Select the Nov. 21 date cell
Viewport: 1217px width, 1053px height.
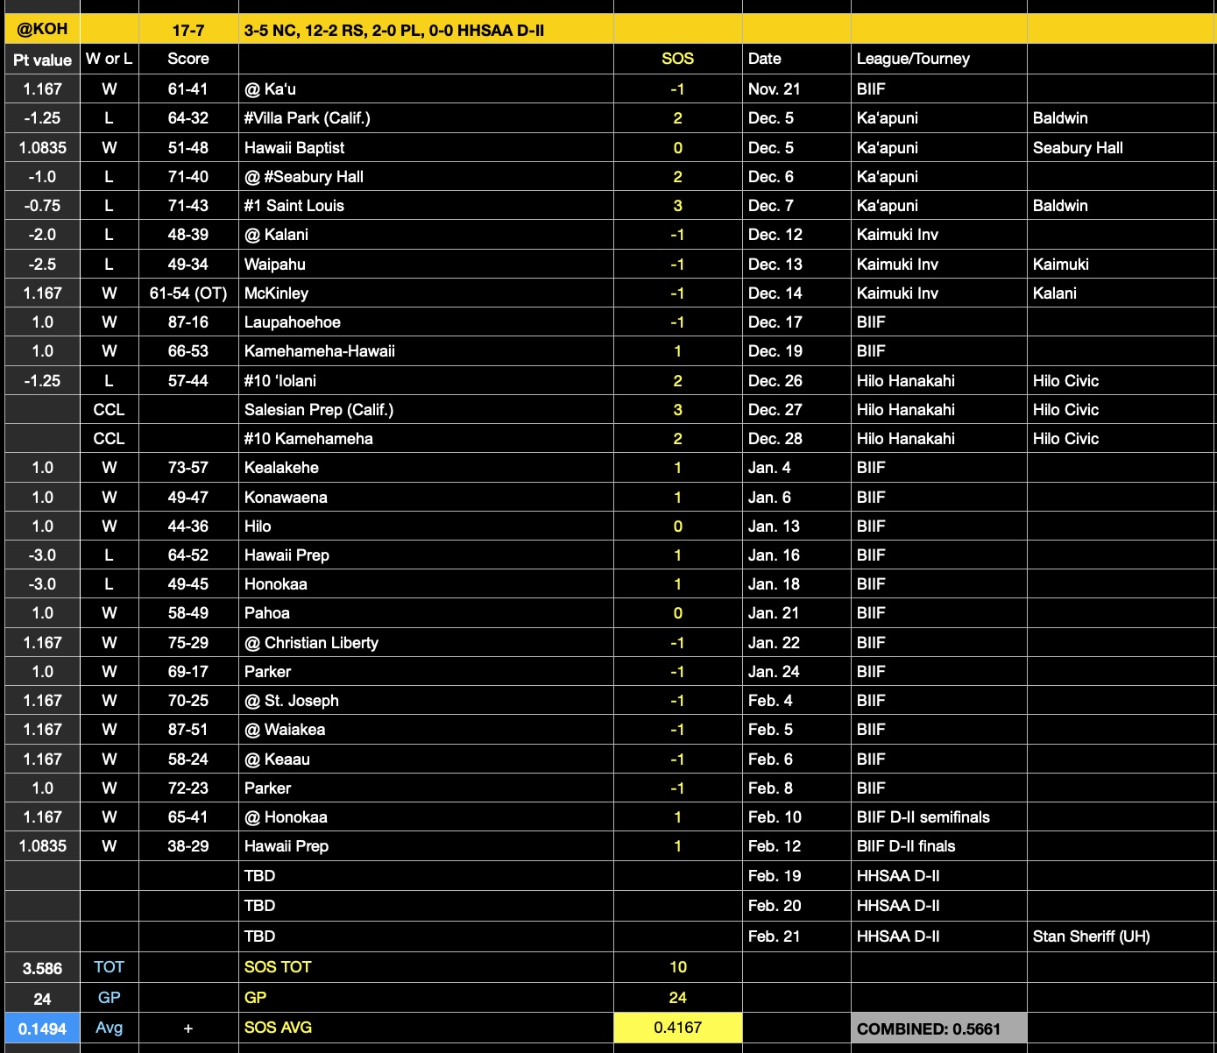(774, 89)
